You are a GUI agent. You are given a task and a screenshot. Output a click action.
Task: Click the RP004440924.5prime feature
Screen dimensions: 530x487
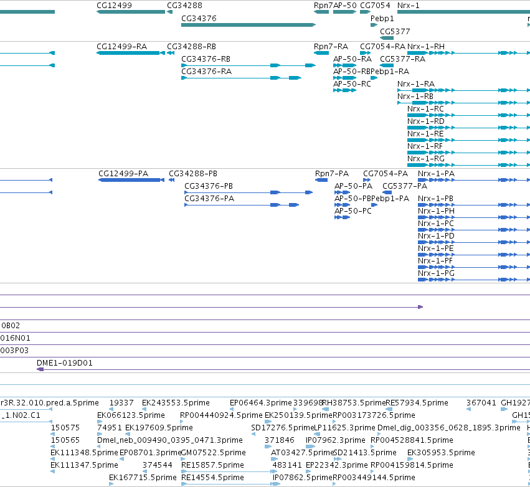click(221, 415)
